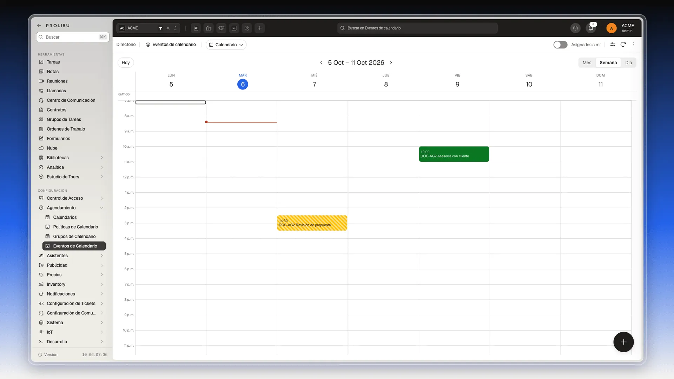Expand the Control de Acceso item
The image size is (674, 379).
(102, 198)
